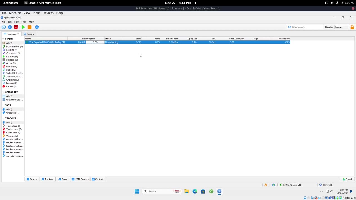Click the Activities button in top bar

[x=10, y=3]
